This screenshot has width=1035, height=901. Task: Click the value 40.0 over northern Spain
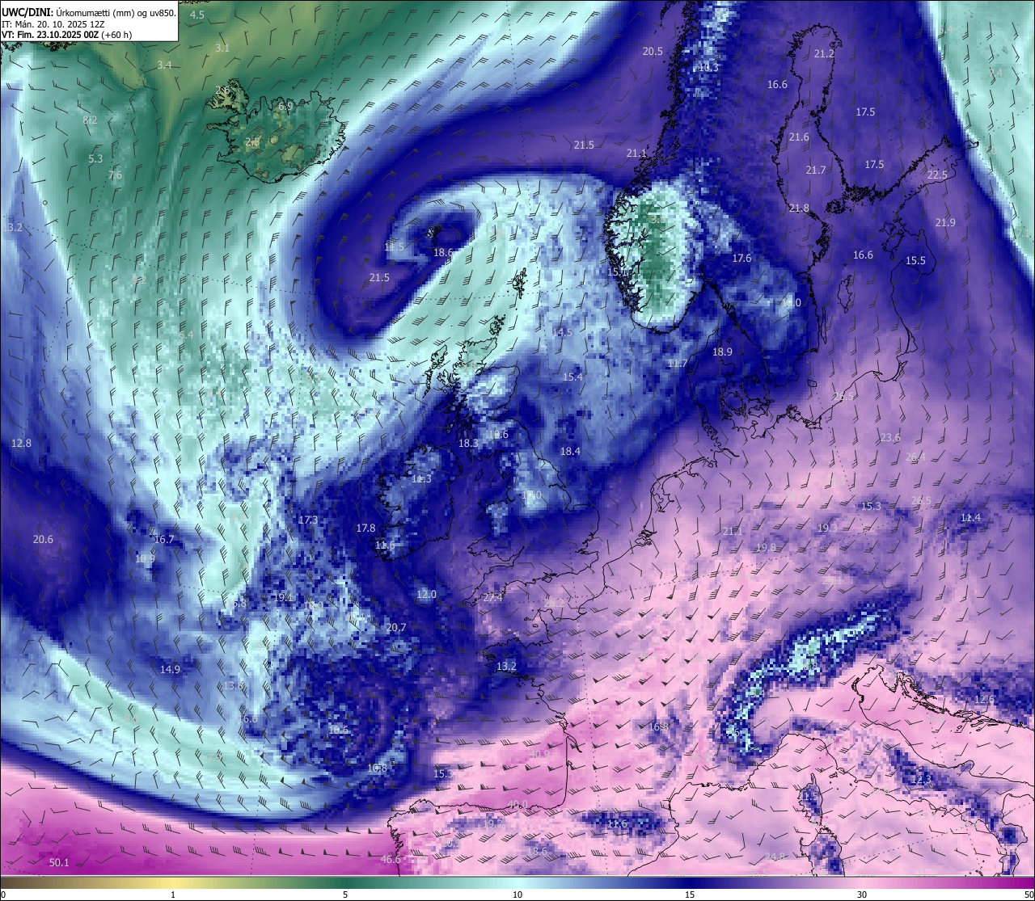coord(517,805)
